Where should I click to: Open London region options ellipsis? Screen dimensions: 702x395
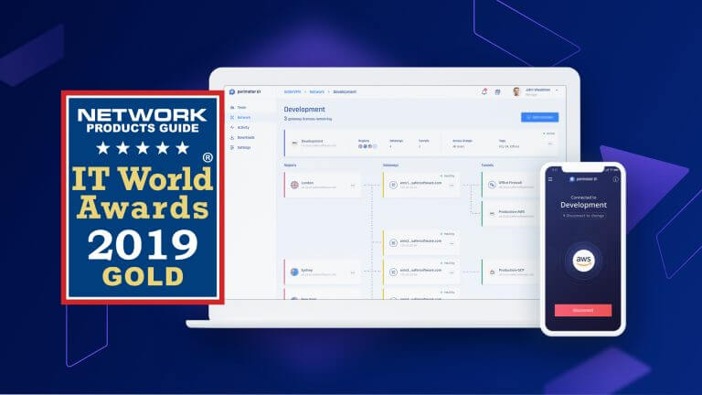point(353,185)
